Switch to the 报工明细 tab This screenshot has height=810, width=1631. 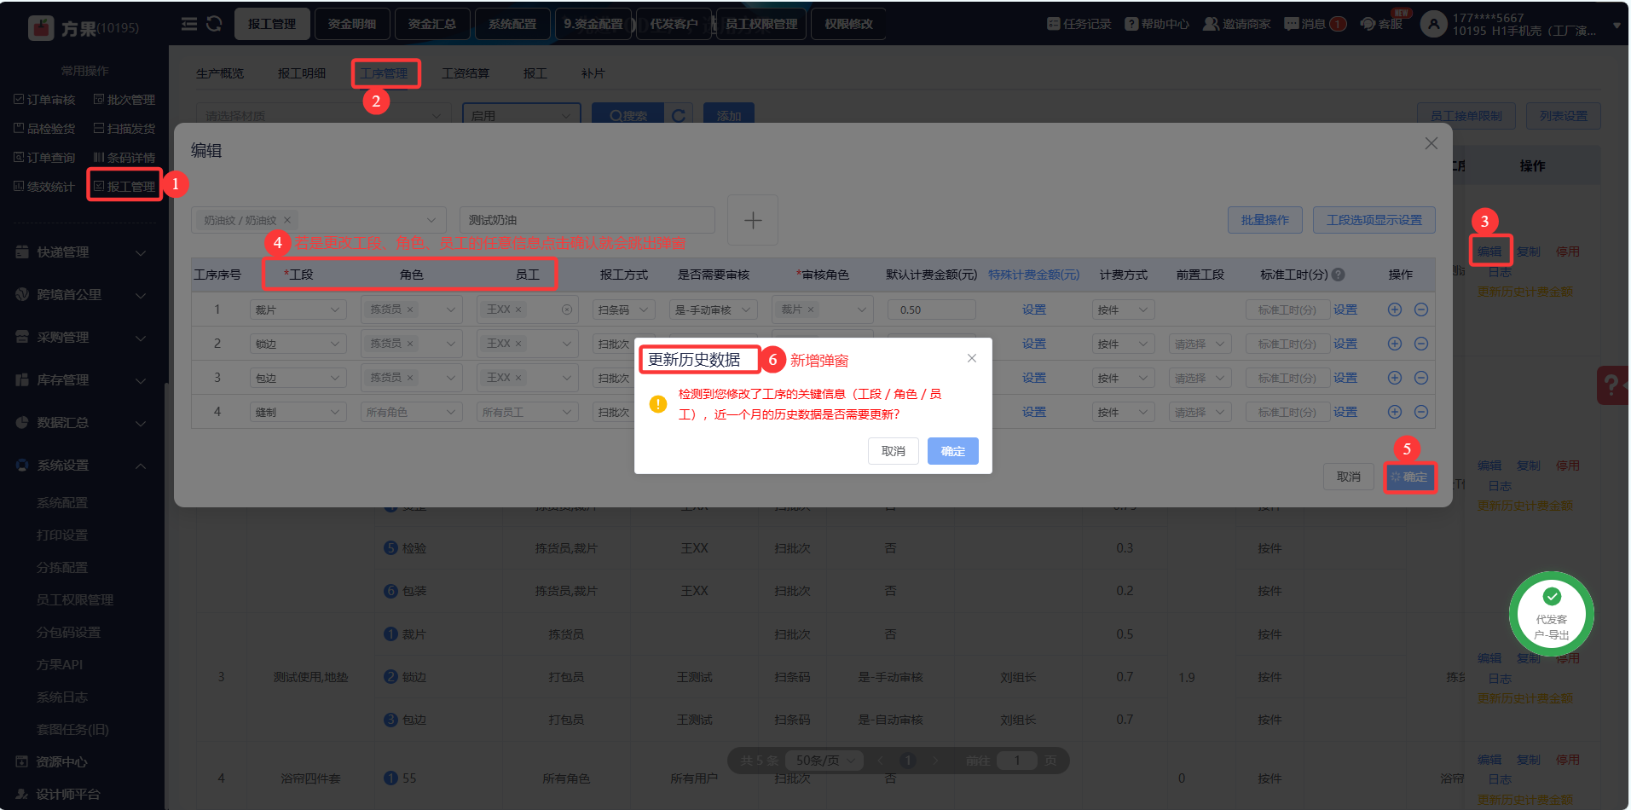(x=302, y=73)
